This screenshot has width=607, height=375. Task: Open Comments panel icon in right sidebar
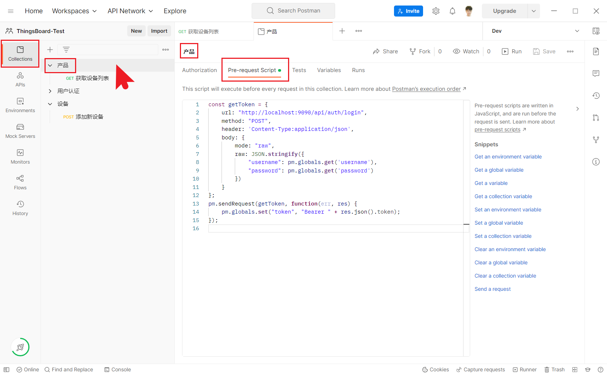point(596,74)
